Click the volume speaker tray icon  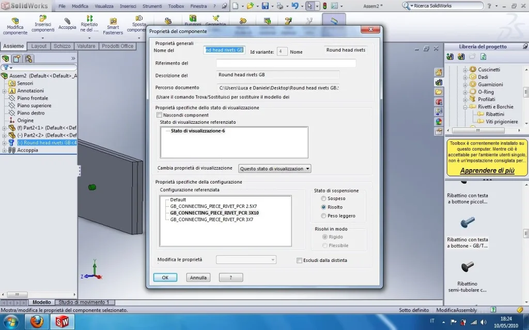tap(484, 322)
